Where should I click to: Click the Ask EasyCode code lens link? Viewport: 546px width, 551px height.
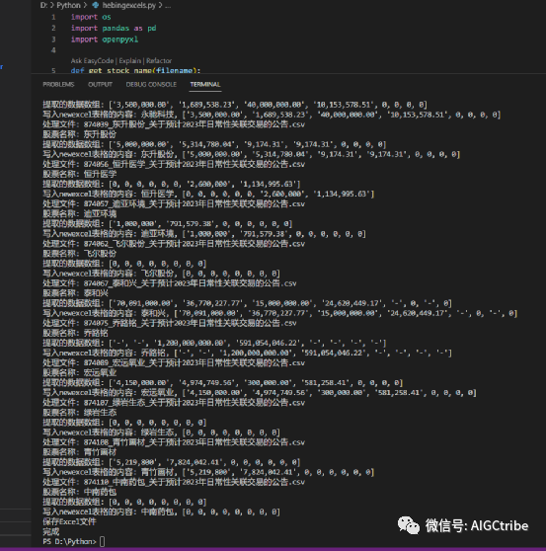pyautogui.click(x=92, y=61)
